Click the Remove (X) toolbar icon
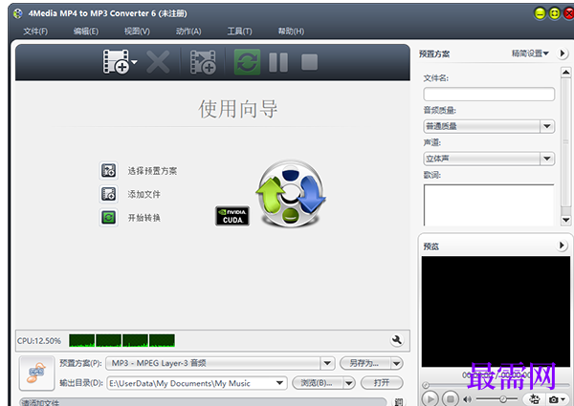574x406 pixels. click(x=158, y=62)
